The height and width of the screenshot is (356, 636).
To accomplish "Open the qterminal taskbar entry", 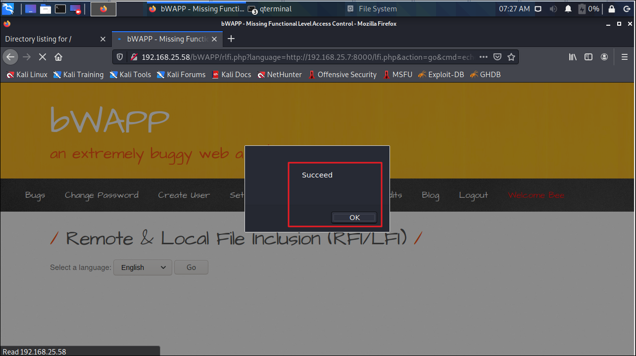I will click(x=270, y=9).
